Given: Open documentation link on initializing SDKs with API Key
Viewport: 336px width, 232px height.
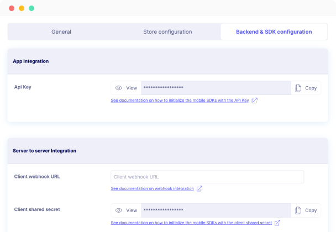Looking at the screenshot, I should coord(180,100).
